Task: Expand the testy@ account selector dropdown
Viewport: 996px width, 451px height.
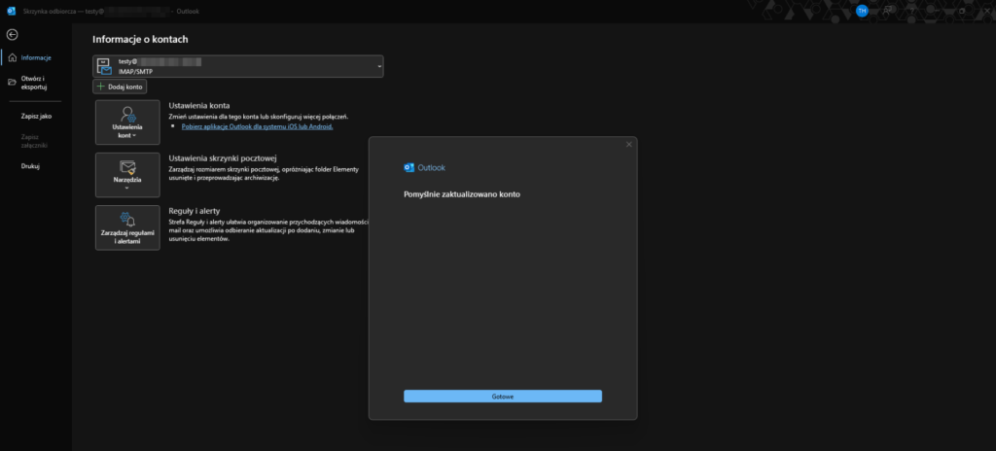Action: [x=378, y=66]
